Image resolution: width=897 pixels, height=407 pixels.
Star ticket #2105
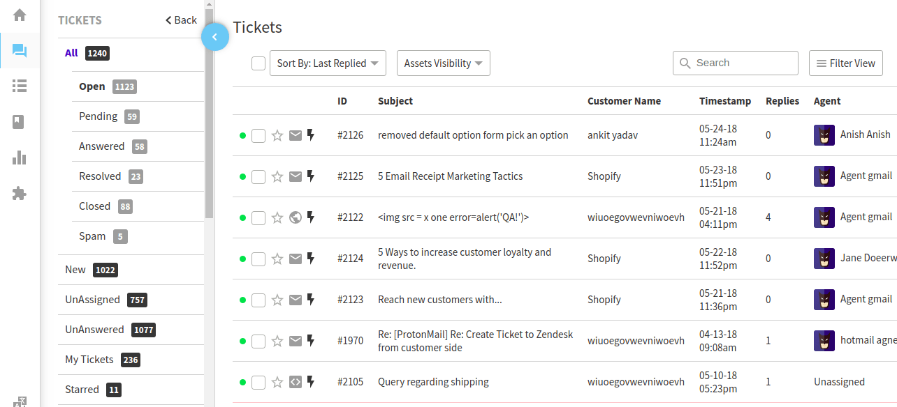coord(277,382)
